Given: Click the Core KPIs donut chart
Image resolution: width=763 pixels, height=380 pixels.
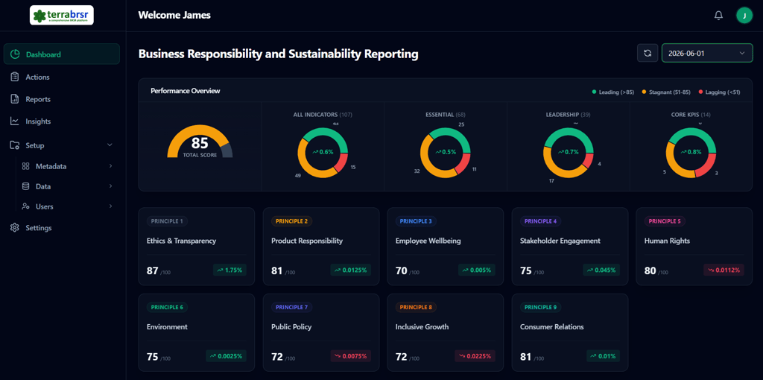Looking at the screenshot, I should click(691, 152).
